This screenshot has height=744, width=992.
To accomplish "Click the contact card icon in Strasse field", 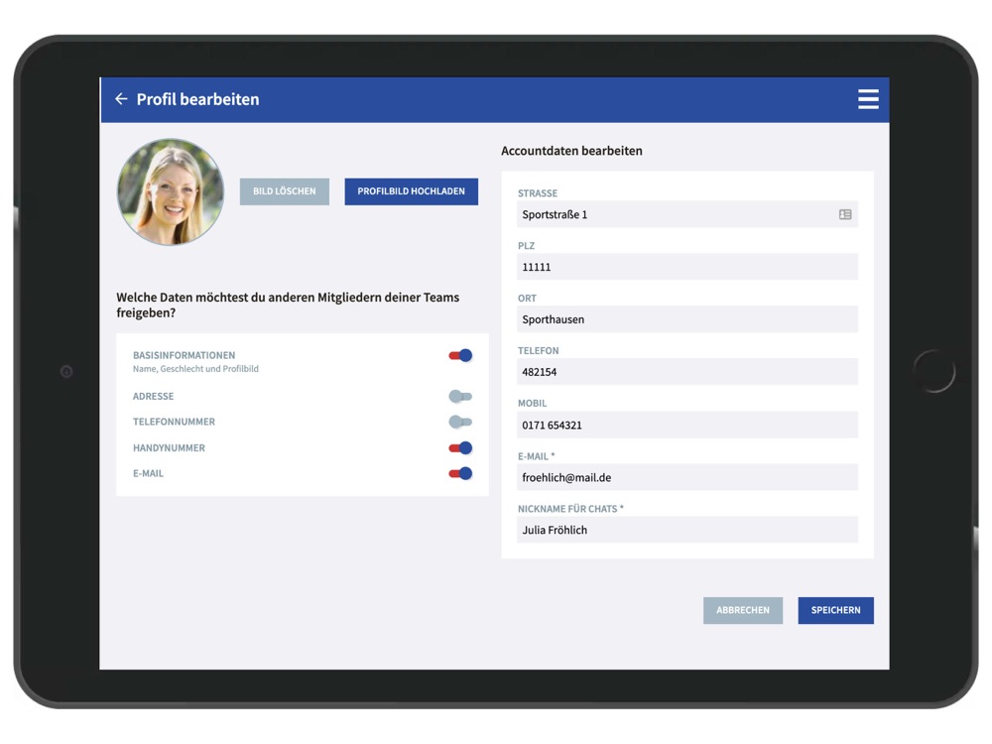I will click(845, 214).
